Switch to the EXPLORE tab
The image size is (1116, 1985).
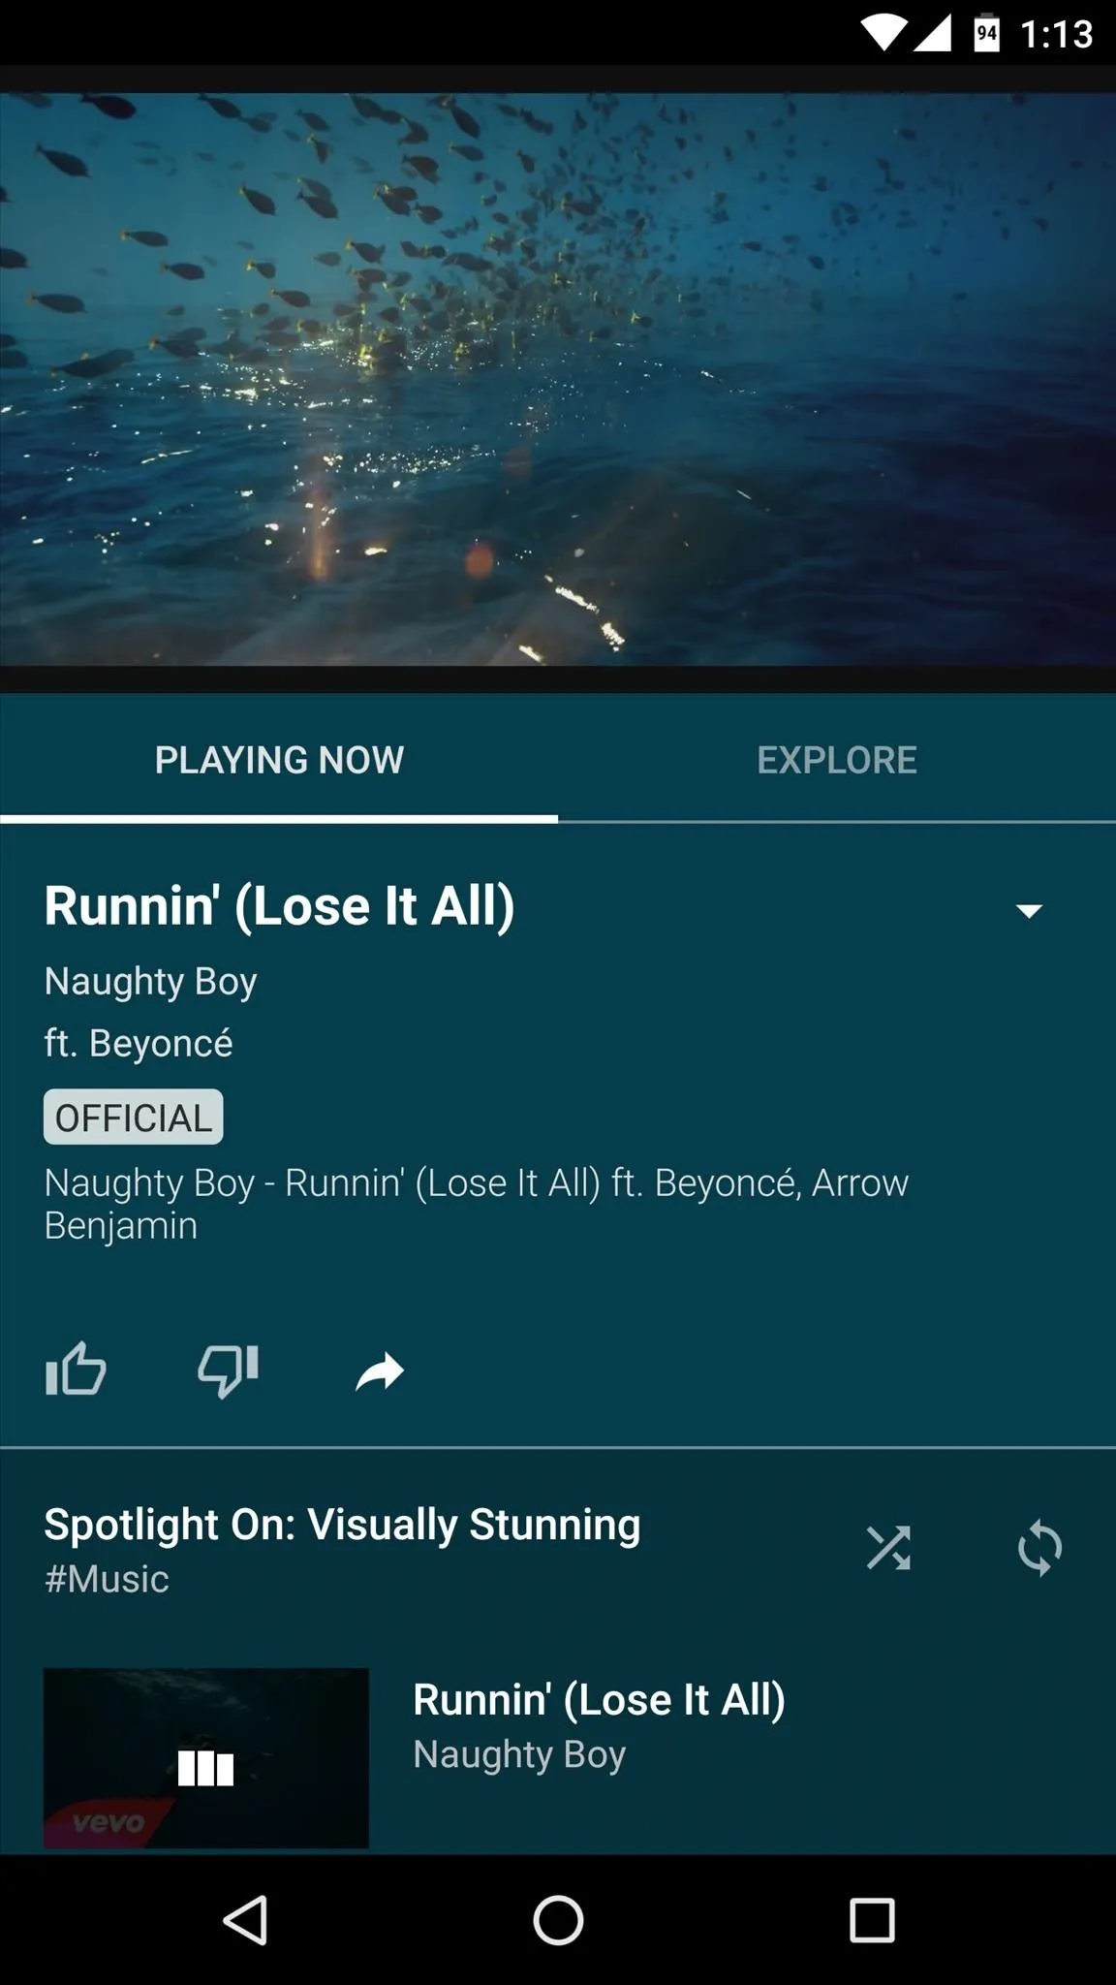tap(837, 760)
